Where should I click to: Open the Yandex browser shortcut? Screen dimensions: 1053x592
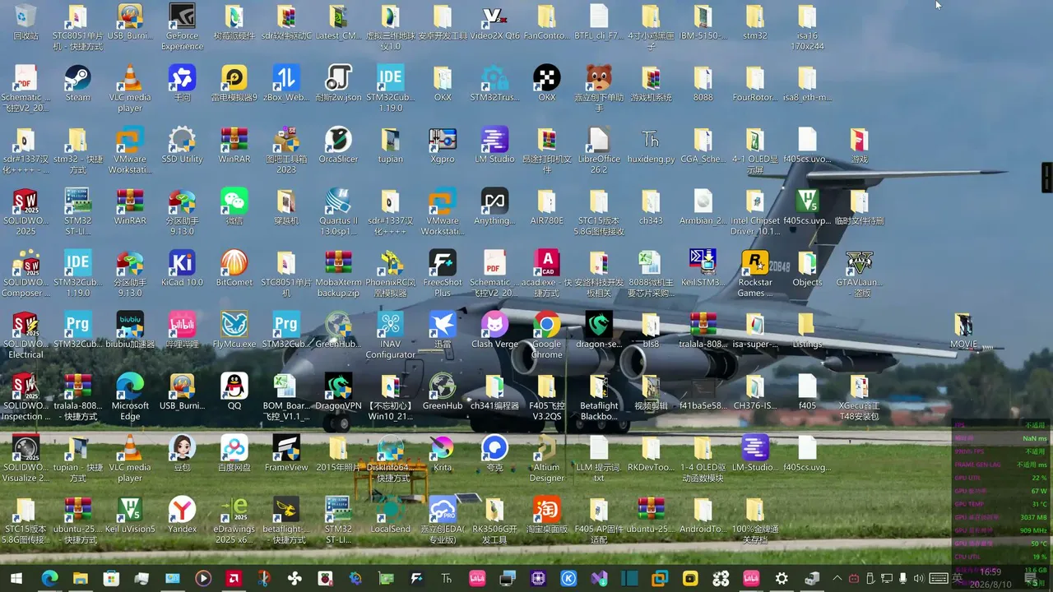(x=182, y=516)
